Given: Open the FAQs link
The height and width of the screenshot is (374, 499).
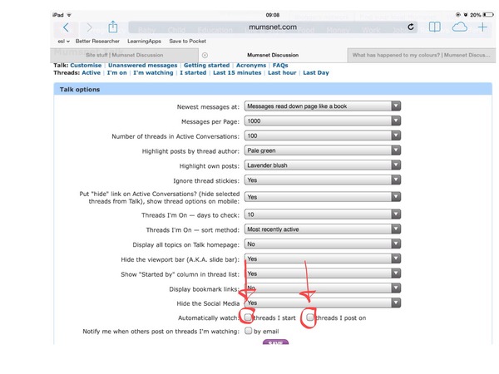Looking at the screenshot, I should (x=280, y=65).
